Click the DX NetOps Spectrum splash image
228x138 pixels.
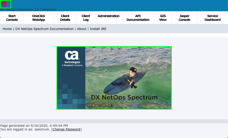click(114, 78)
